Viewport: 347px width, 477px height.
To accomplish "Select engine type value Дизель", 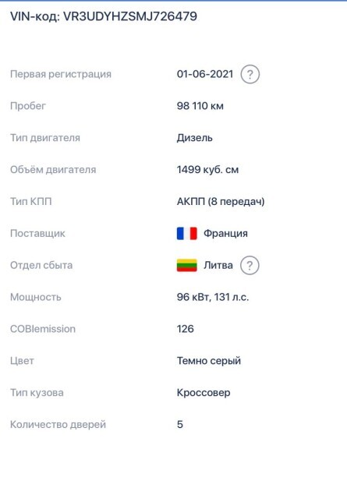I will click(195, 138).
